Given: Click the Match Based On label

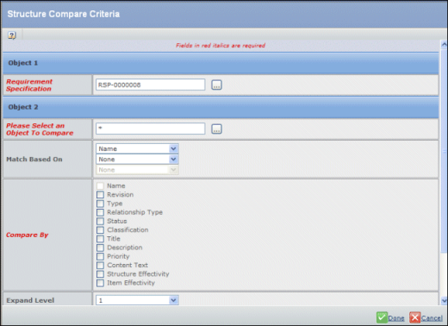Looking at the screenshot, I should click(34, 160).
